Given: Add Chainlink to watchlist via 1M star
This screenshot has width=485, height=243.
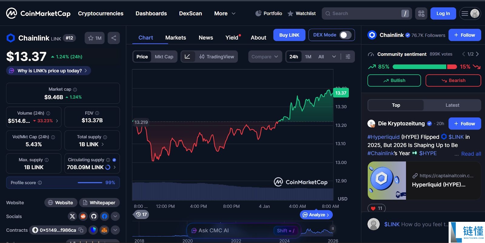Looking at the screenshot, I should [95, 38].
